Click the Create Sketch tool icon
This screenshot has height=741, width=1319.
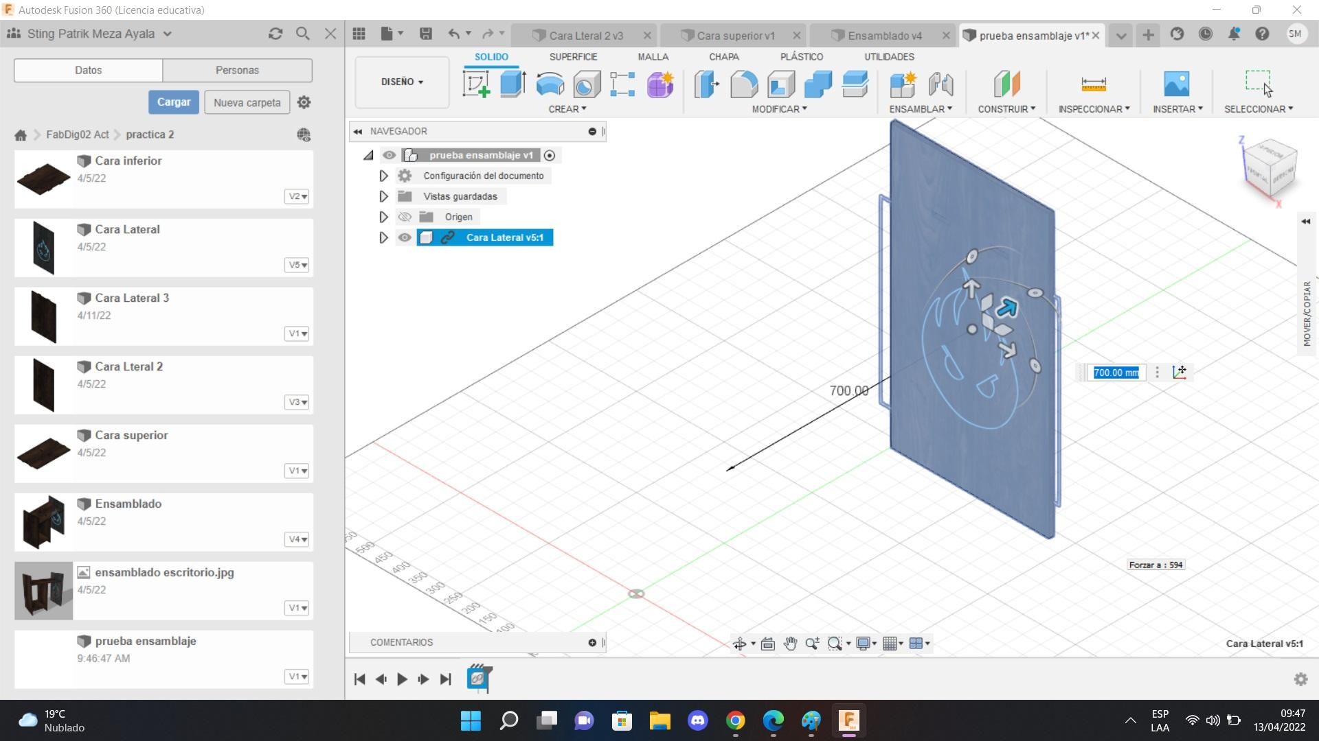coord(476,84)
